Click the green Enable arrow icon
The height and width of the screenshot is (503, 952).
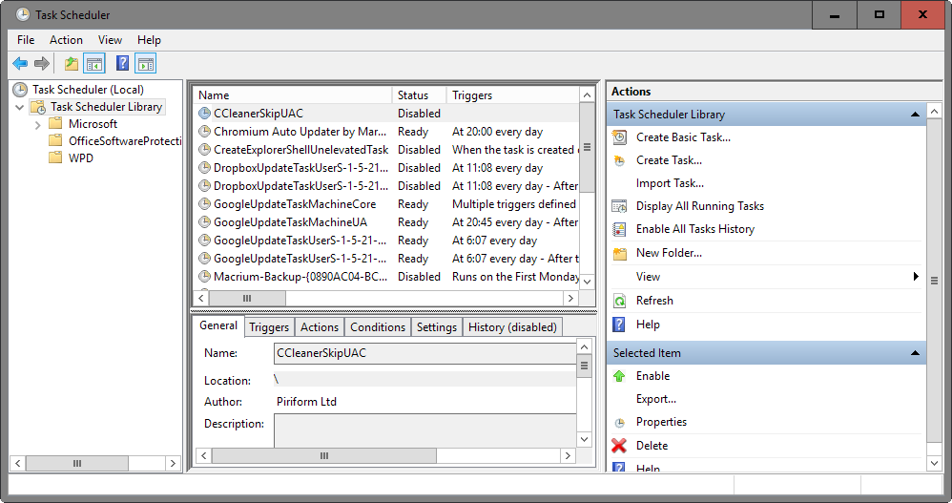pyautogui.click(x=620, y=376)
